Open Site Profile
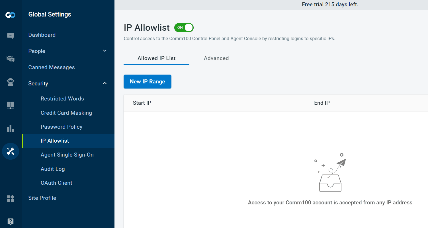Viewport: 428px width, 228px height. click(x=42, y=198)
